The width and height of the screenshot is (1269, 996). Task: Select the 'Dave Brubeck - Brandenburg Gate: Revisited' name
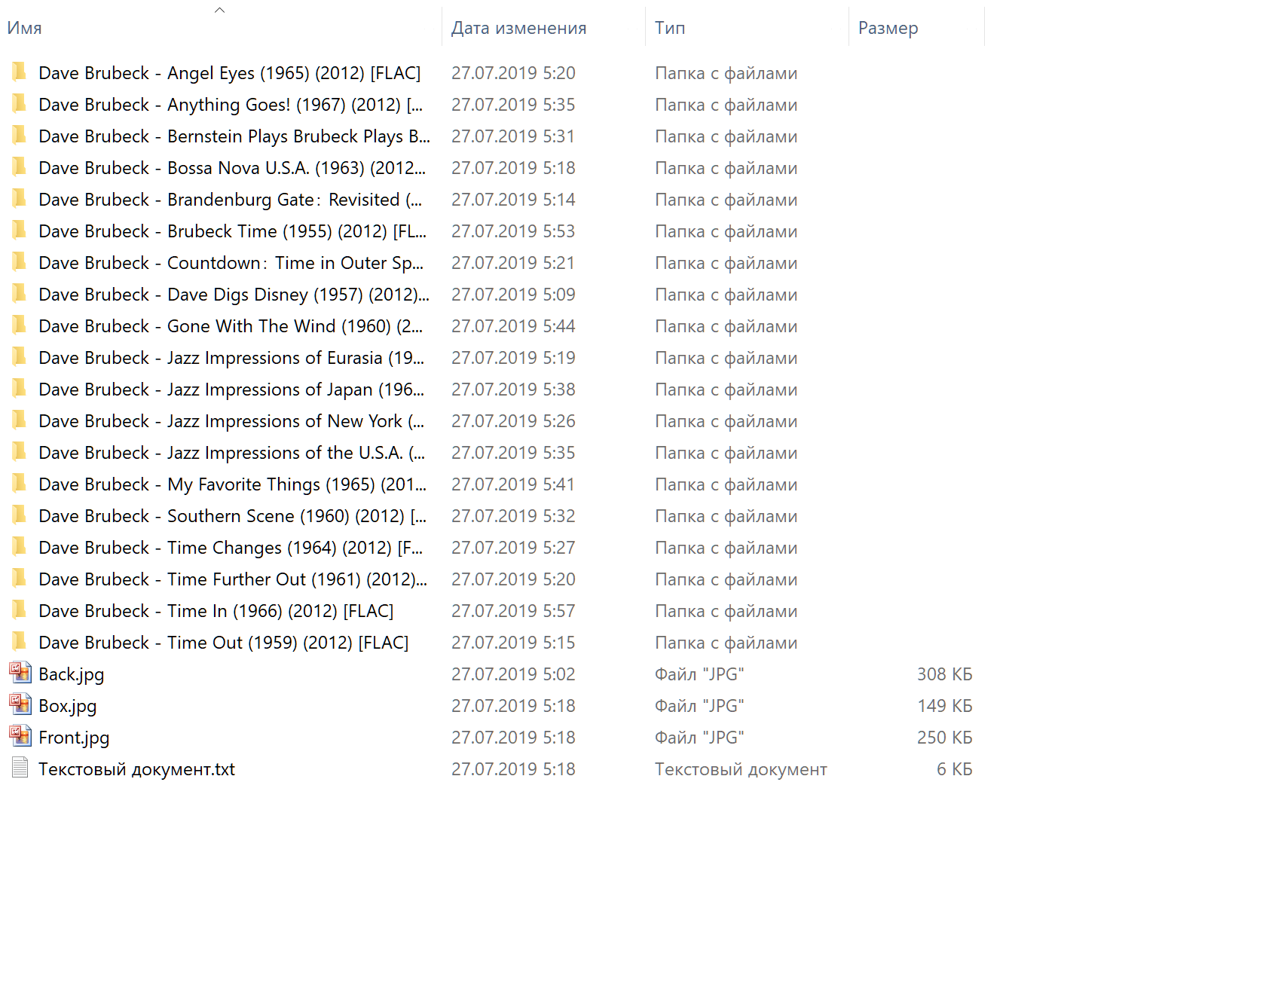[231, 200]
